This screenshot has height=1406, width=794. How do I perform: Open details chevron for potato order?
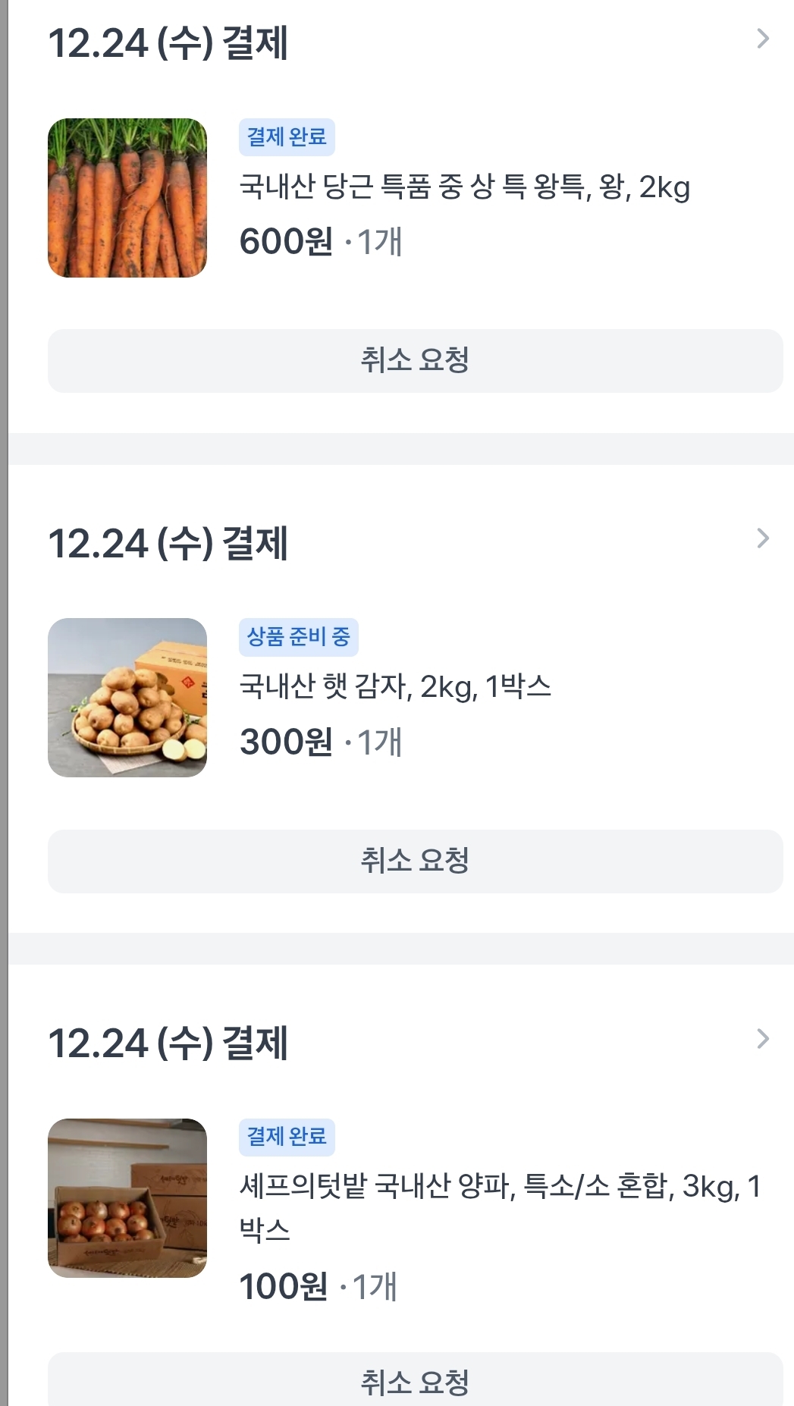pos(763,538)
